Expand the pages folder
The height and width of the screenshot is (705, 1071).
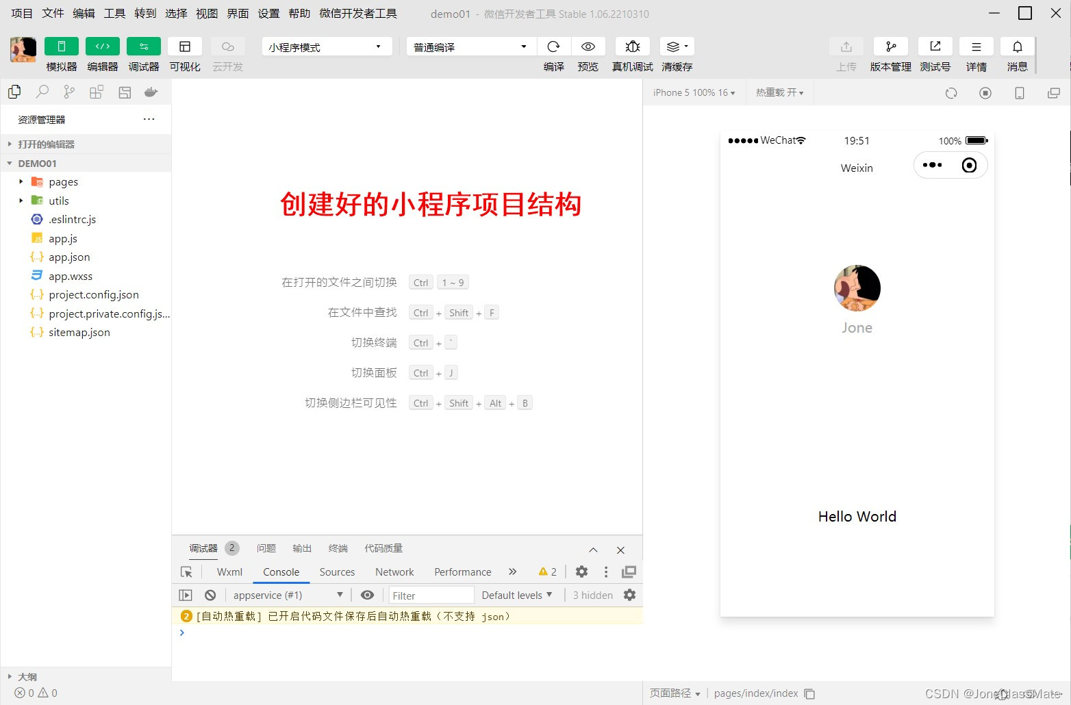(63, 182)
